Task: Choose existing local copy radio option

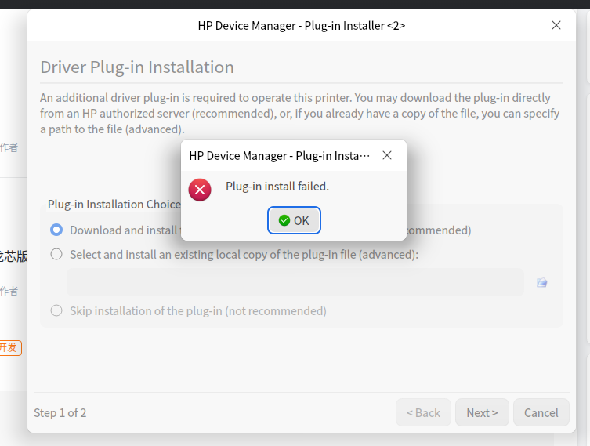Action: [56, 255]
